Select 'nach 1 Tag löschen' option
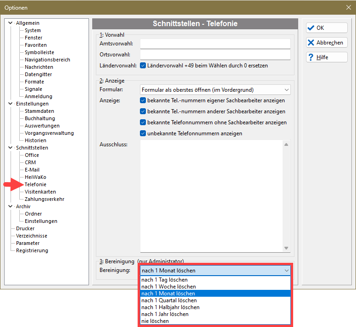Viewport: 356px width, 327px height. click(215, 280)
